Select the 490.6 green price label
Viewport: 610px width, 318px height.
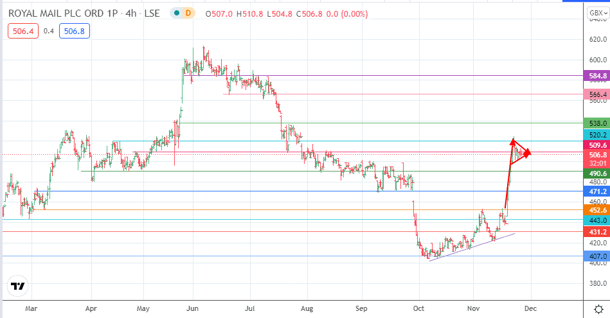tap(597, 173)
